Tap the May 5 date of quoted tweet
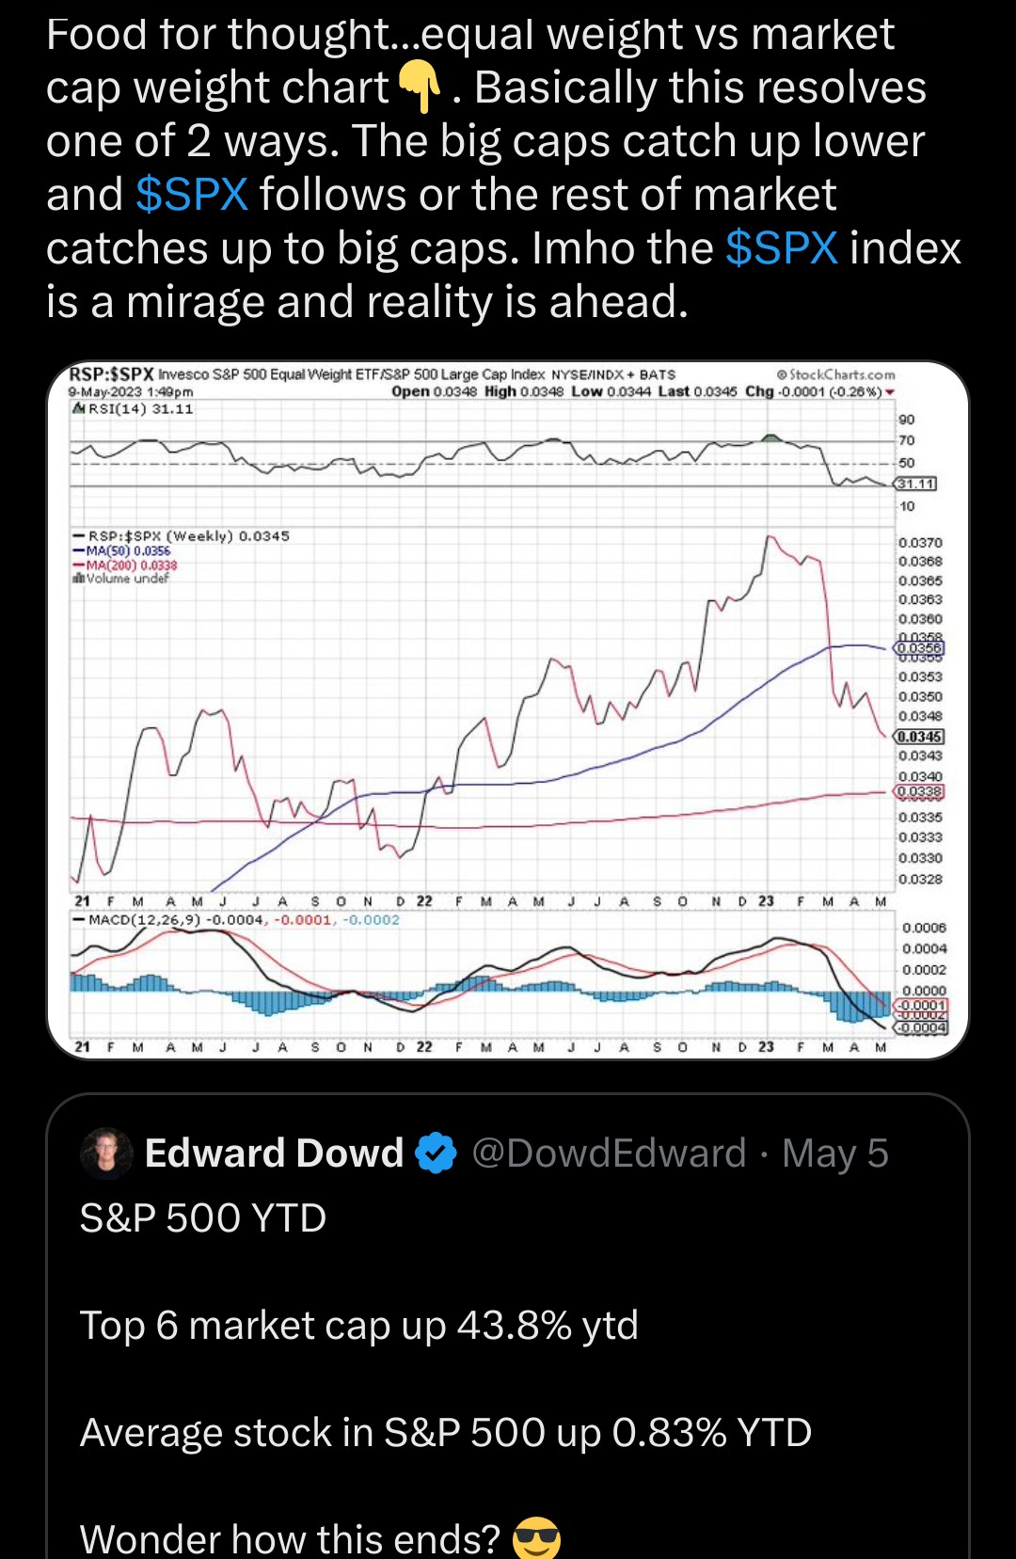Screen dimensions: 1016x1559 point(835,1153)
